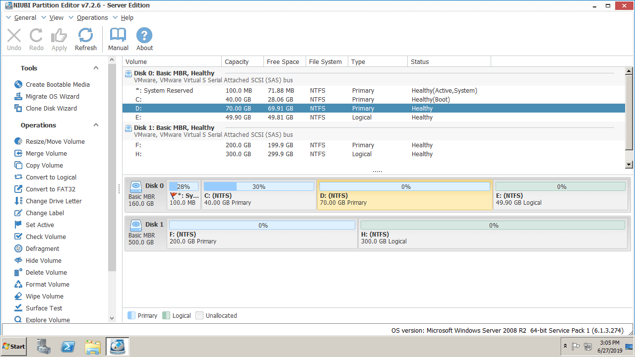Open the Operations menu
The image size is (635, 357).
coord(92,18)
